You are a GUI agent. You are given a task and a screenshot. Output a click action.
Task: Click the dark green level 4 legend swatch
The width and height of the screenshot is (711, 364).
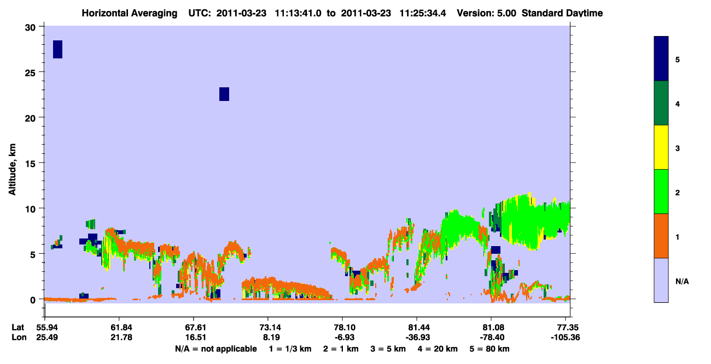click(661, 103)
